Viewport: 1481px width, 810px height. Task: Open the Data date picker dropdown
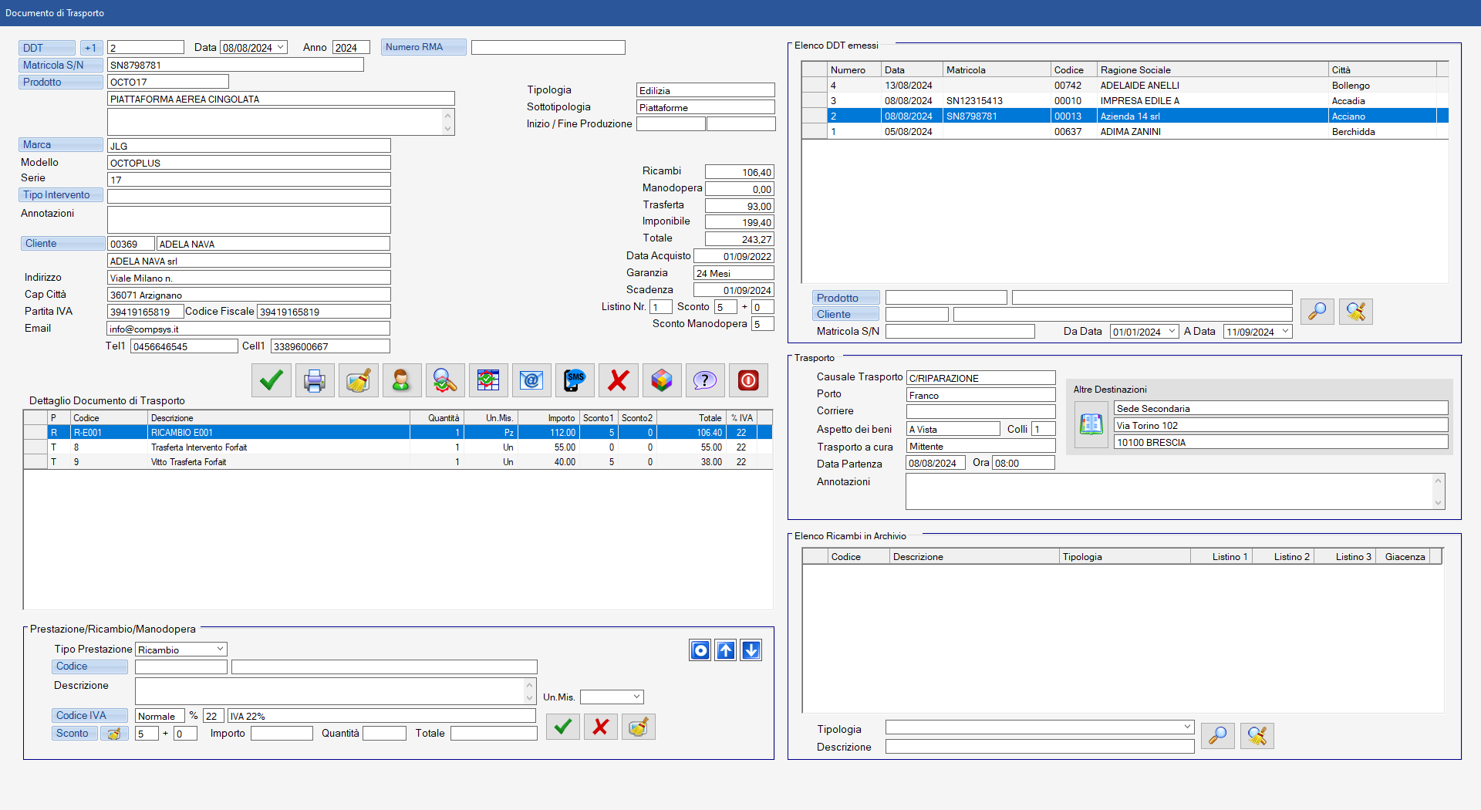pos(281,47)
